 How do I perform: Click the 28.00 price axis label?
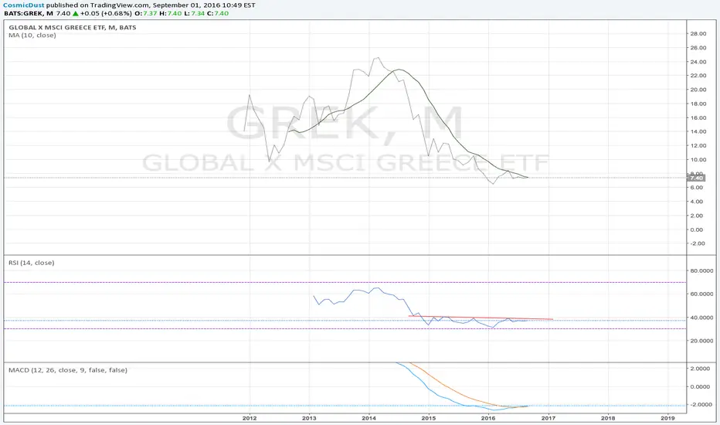(698, 33)
